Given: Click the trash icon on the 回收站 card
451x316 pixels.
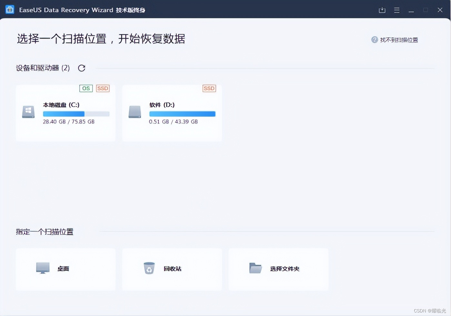Looking at the screenshot, I should [149, 268].
